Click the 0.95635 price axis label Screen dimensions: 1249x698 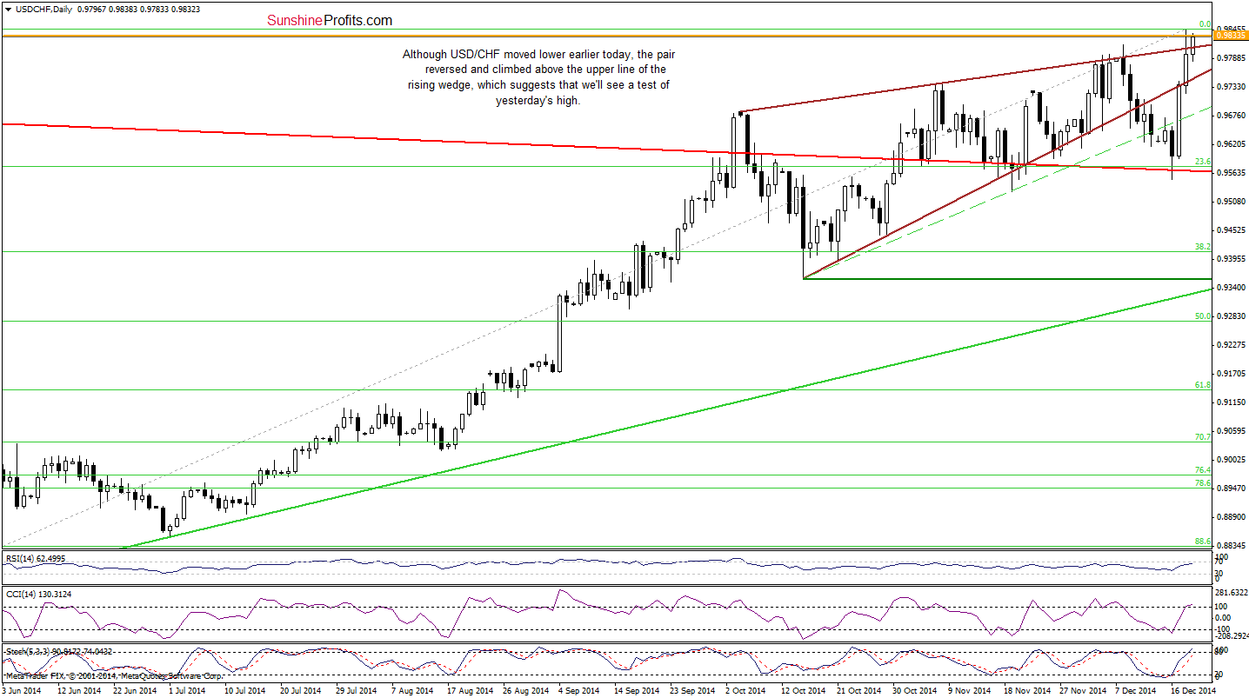(1231, 173)
